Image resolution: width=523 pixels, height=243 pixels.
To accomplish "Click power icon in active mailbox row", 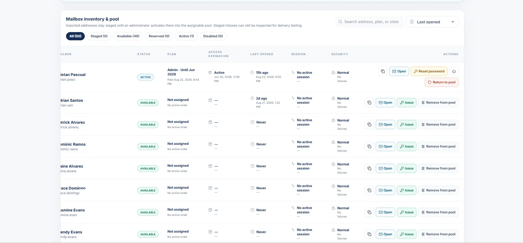I will pyautogui.click(x=454, y=71).
